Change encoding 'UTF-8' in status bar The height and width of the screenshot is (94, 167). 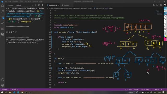click(x=143, y=89)
